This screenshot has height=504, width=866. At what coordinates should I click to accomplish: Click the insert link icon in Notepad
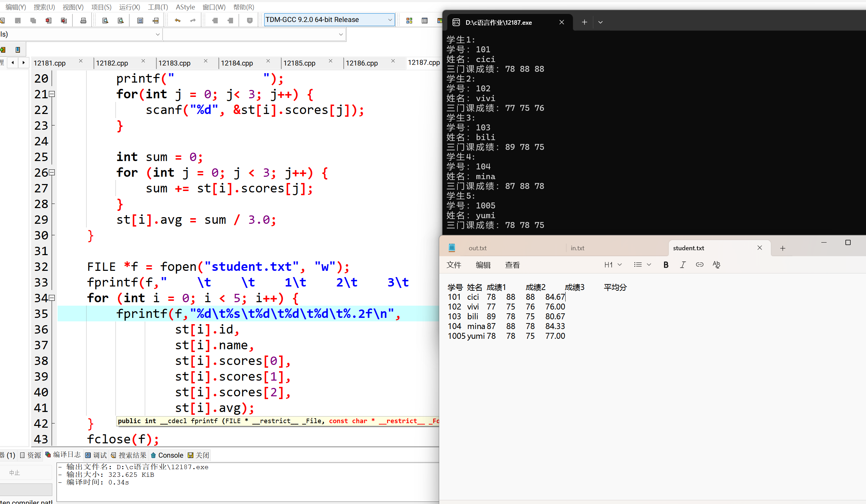tap(699, 265)
